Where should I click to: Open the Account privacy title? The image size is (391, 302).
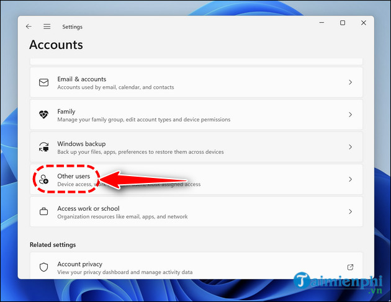(x=80, y=264)
